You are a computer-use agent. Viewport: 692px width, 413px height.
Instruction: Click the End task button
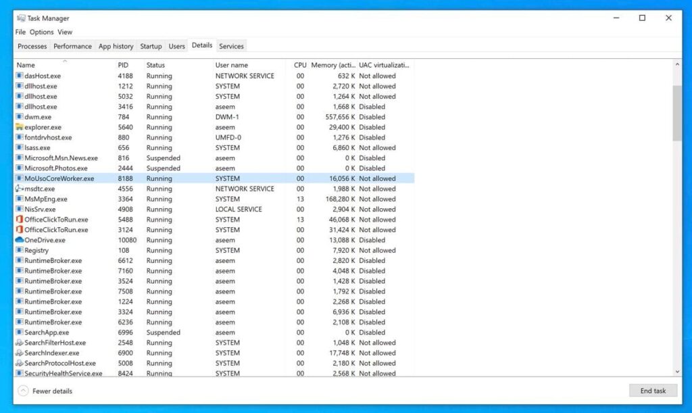(x=653, y=390)
